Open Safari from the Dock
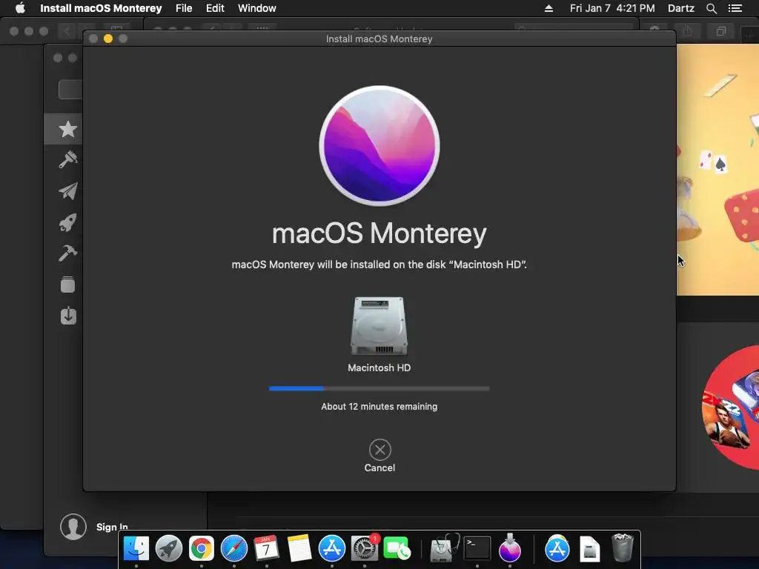Screen dimensions: 759x569 pyautogui.click(x=234, y=549)
